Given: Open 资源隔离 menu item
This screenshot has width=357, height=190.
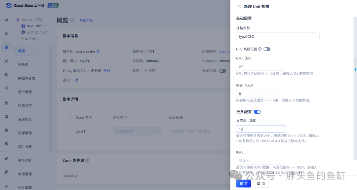Looking at the screenshot, I should pos(25,119).
